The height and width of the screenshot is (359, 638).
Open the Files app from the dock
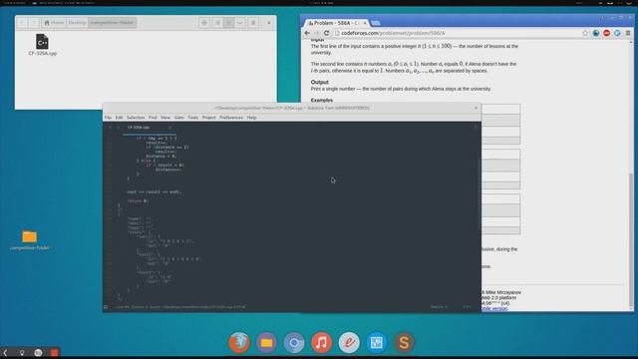click(266, 342)
